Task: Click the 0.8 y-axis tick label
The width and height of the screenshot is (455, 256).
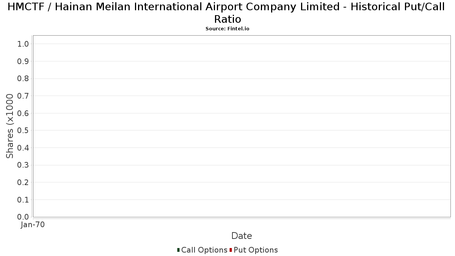Action: (23, 79)
